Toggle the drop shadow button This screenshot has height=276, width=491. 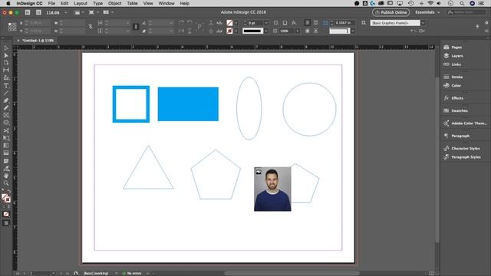click(x=285, y=23)
